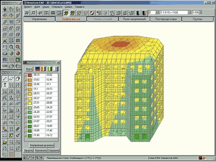Click the red-crossed magnifier zoom icon

[18, 47]
